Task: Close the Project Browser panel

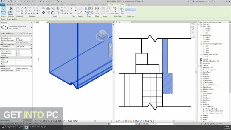Action: [x=230, y=22]
